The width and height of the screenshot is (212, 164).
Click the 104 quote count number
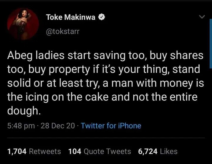[x=75, y=152]
